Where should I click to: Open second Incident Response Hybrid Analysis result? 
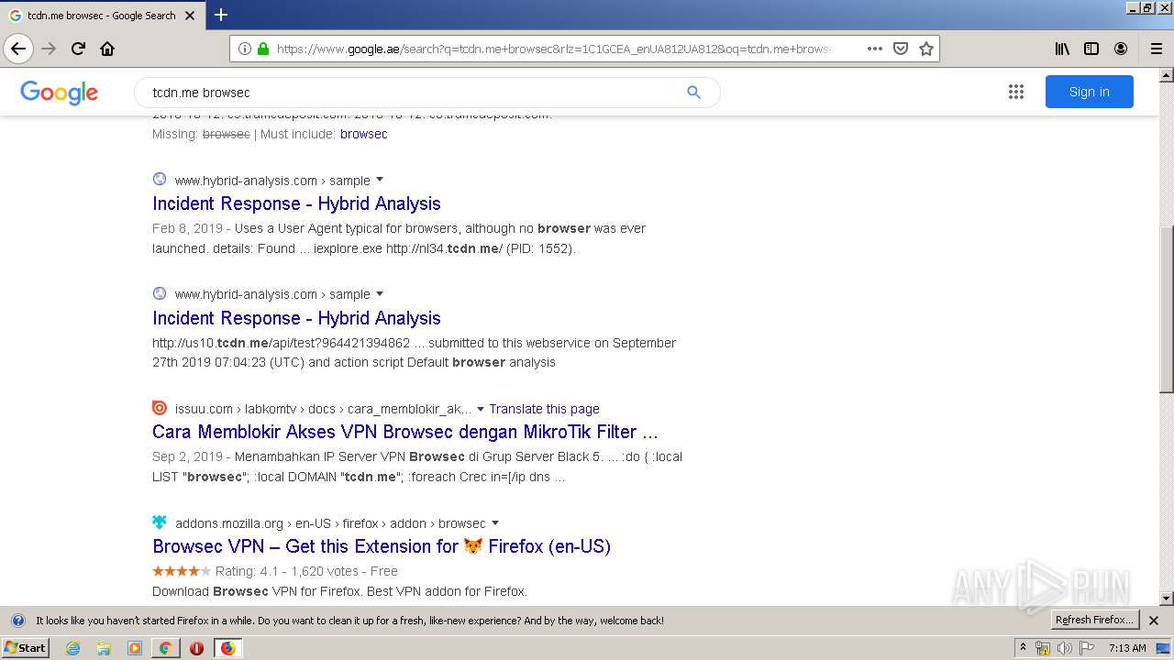coord(296,318)
